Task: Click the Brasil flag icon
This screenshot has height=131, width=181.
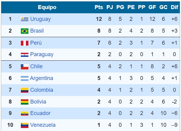Action: click(24, 31)
